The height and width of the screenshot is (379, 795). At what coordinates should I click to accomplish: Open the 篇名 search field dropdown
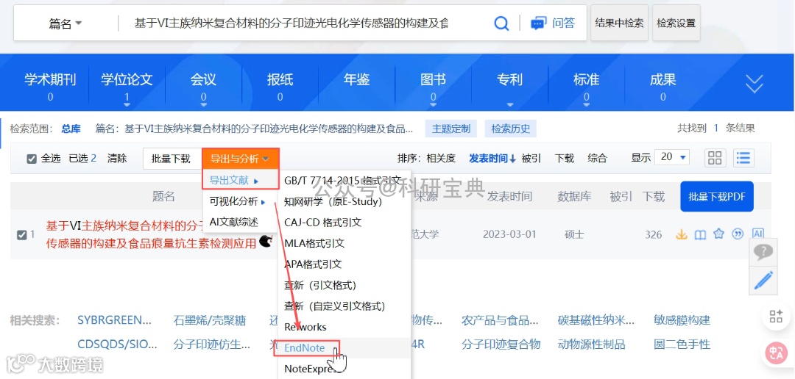point(66,24)
